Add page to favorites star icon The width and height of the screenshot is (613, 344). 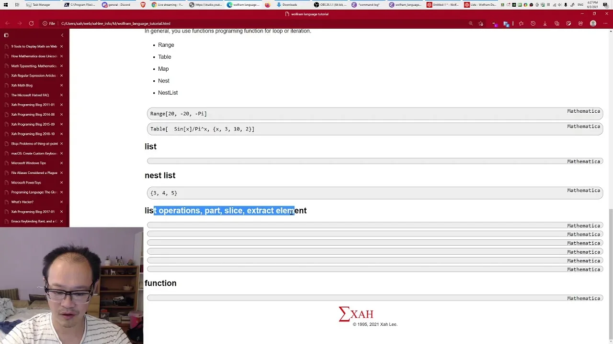[x=481, y=23]
